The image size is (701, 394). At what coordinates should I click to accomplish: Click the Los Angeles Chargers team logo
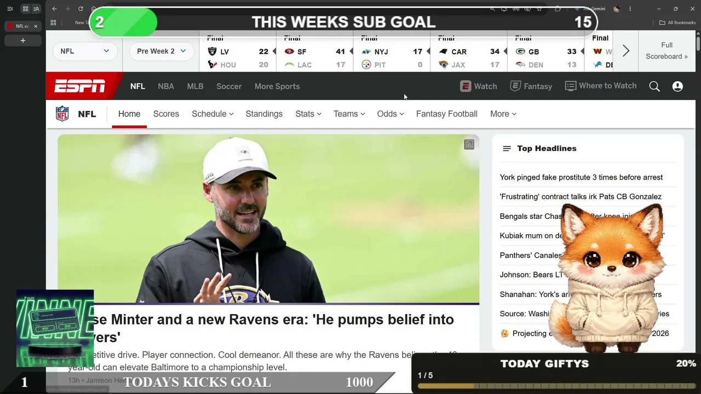pyautogui.click(x=289, y=65)
